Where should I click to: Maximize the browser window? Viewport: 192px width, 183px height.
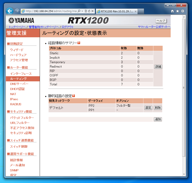tap(173, 5)
